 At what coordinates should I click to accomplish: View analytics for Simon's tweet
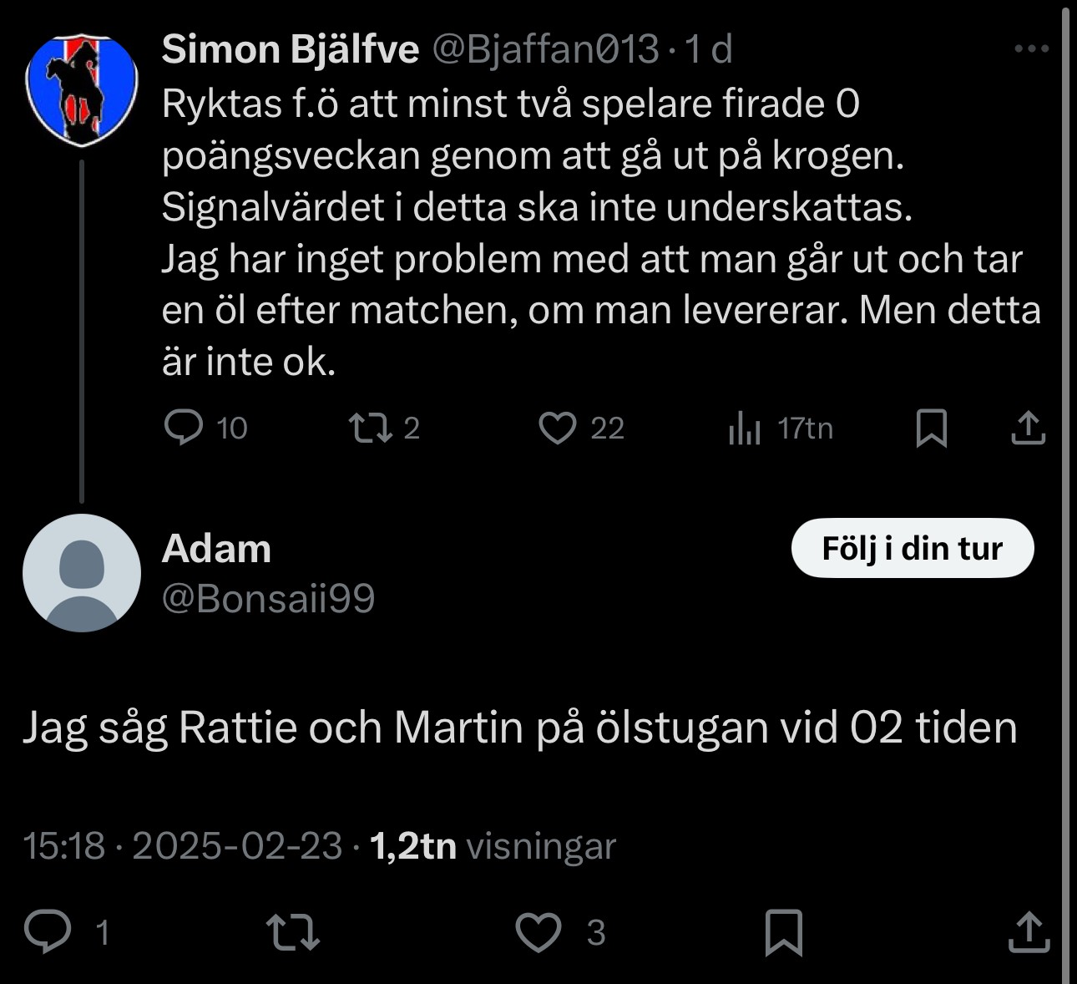(745, 429)
